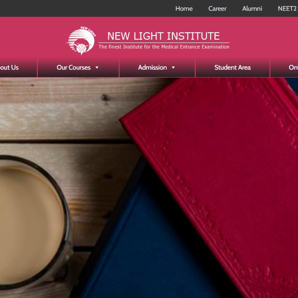This screenshot has width=298, height=298.
Task: Open the Home link in top bar
Action: 184,8
